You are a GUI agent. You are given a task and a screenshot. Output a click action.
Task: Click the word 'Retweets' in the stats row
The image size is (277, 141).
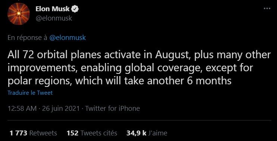[x=43, y=133]
